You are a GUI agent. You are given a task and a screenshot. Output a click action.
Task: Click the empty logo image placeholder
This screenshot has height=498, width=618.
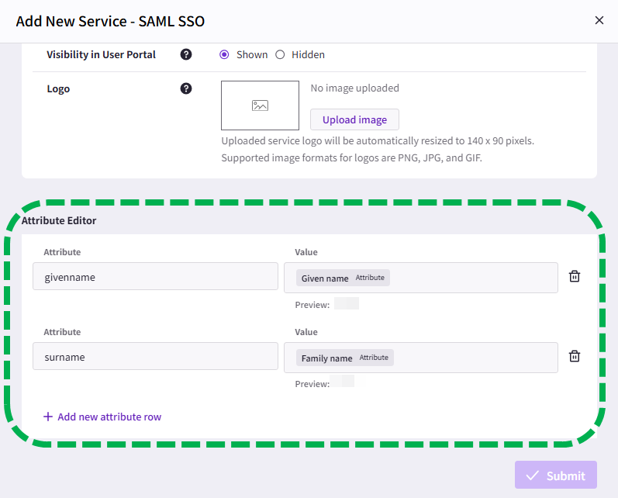[260, 105]
